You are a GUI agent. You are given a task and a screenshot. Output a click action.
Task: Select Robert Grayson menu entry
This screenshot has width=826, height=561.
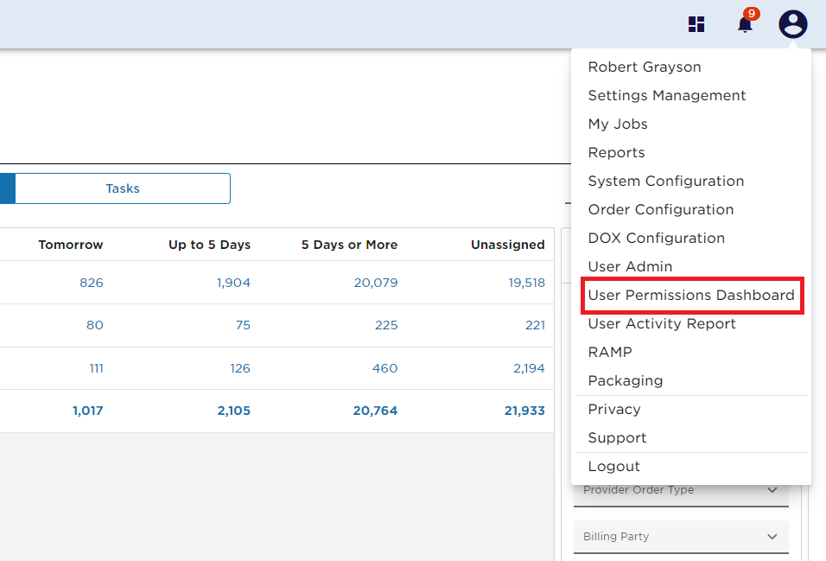tap(645, 67)
